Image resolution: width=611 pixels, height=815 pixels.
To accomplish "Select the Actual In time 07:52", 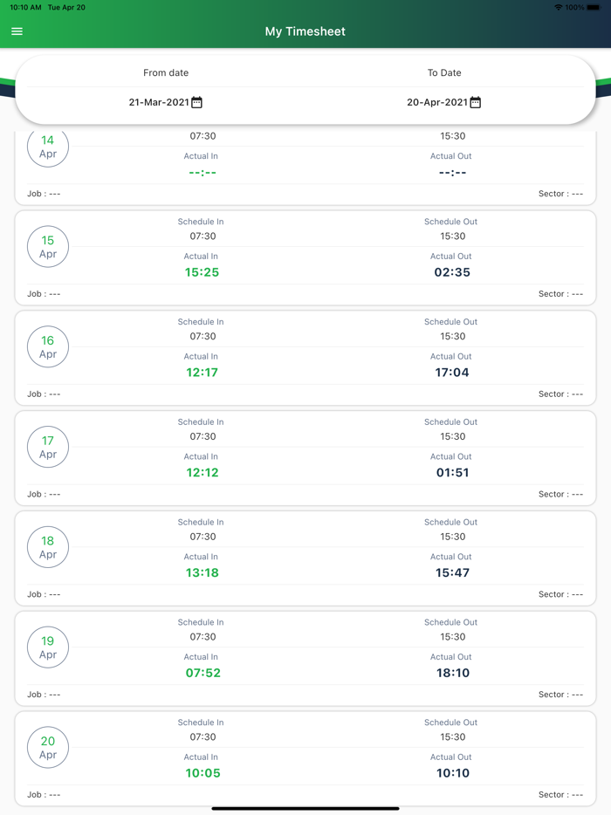I will (203, 673).
